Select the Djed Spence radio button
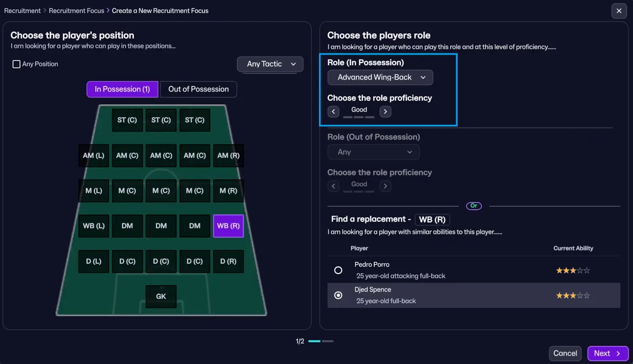633x364 pixels. 338,295
